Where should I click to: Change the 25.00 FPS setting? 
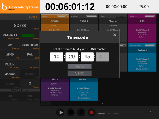click(x=10, y=55)
